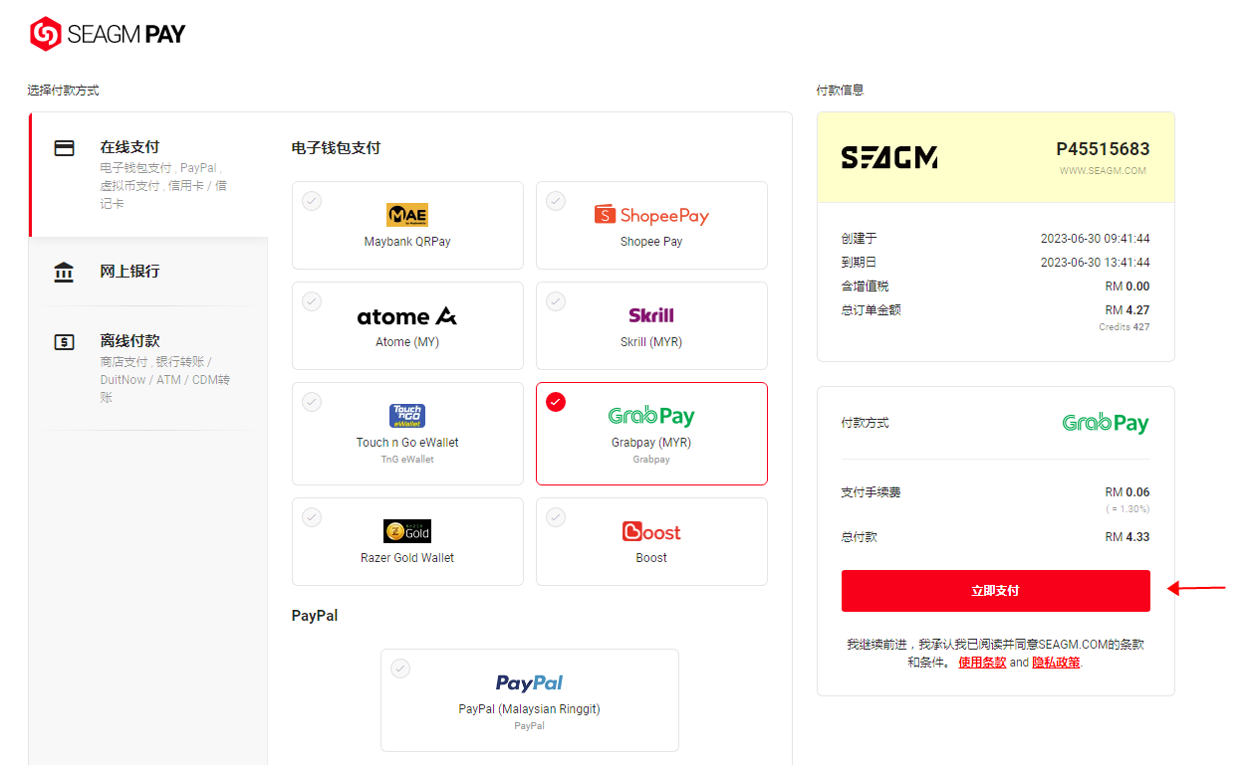
Task: Check the Maybank QRPay selection circle
Action: tap(312, 201)
